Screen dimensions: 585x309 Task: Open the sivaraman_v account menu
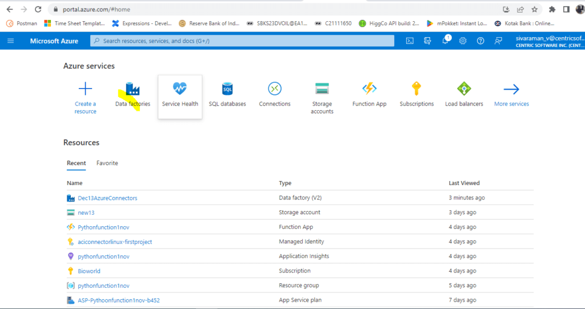549,41
